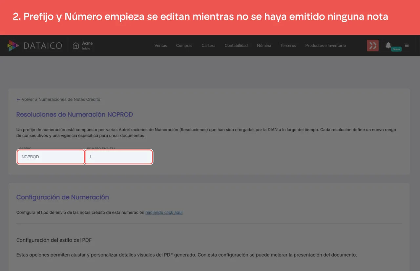This screenshot has height=271, width=420.
Task: Open the Terceros menu
Action: [288, 46]
